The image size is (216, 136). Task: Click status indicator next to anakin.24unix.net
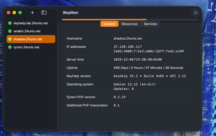click(10, 31)
